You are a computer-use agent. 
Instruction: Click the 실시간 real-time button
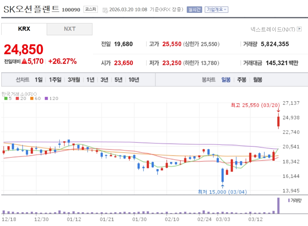pyautogui.click(x=194, y=9)
